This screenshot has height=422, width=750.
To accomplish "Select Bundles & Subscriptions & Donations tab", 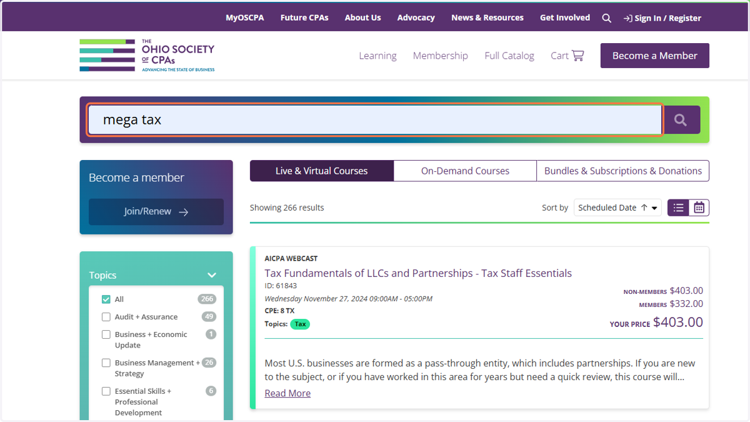I will tap(623, 171).
